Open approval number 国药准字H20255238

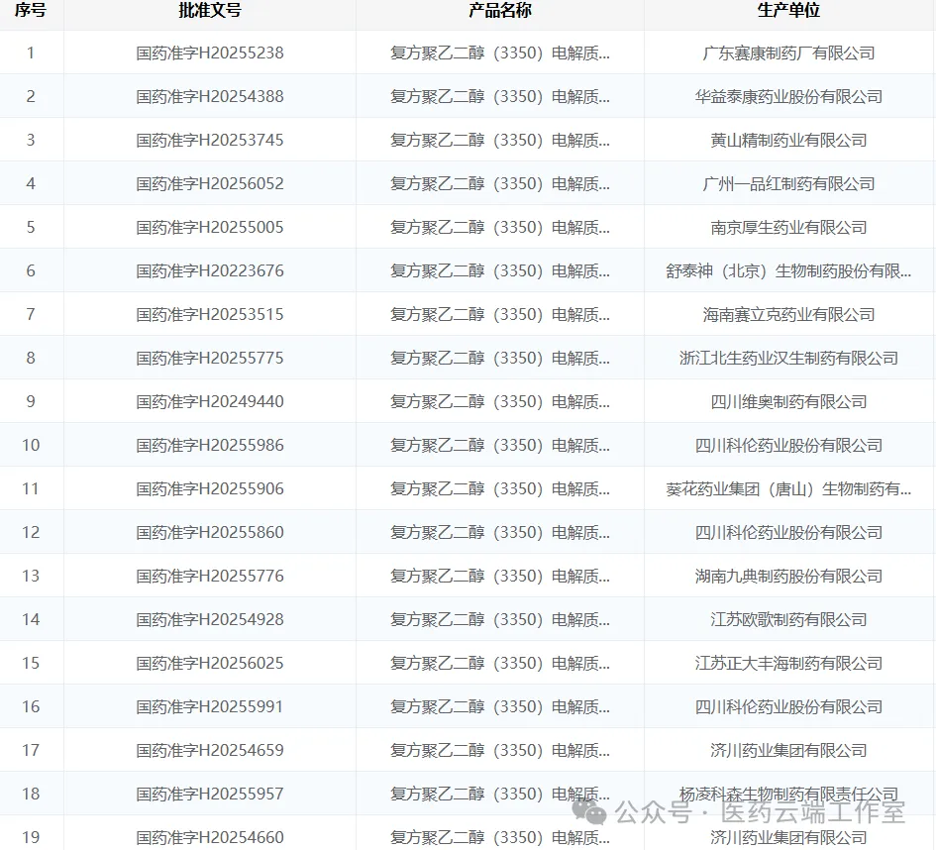tap(210, 53)
